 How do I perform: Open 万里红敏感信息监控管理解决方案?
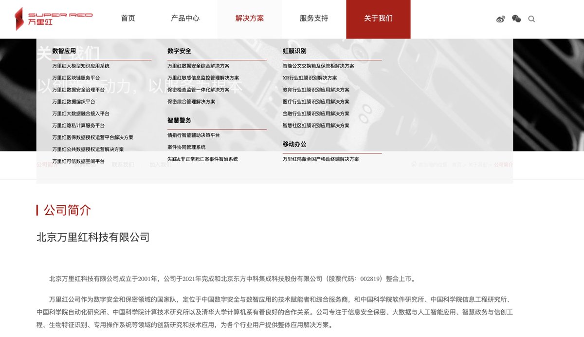203,78
